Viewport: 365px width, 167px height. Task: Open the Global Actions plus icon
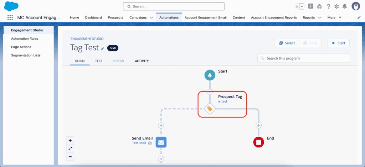pyautogui.click(x=311, y=6)
